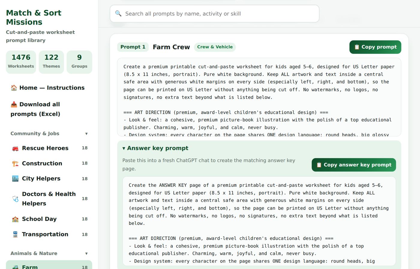The width and height of the screenshot is (420, 269).
Task: Click the stethoscope icon beside Doctors & Health Helpers
Action: [x=15, y=199]
